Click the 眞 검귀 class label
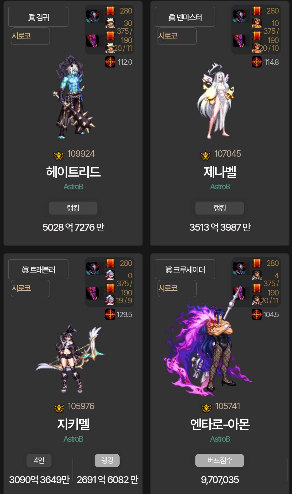The image size is (292, 494). [38, 17]
